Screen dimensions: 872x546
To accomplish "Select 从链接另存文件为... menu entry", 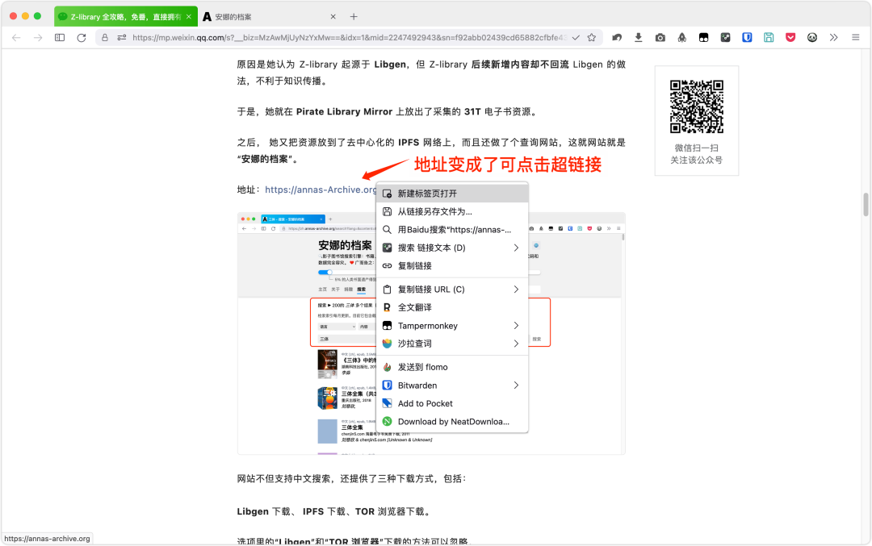I will [452, 211].
